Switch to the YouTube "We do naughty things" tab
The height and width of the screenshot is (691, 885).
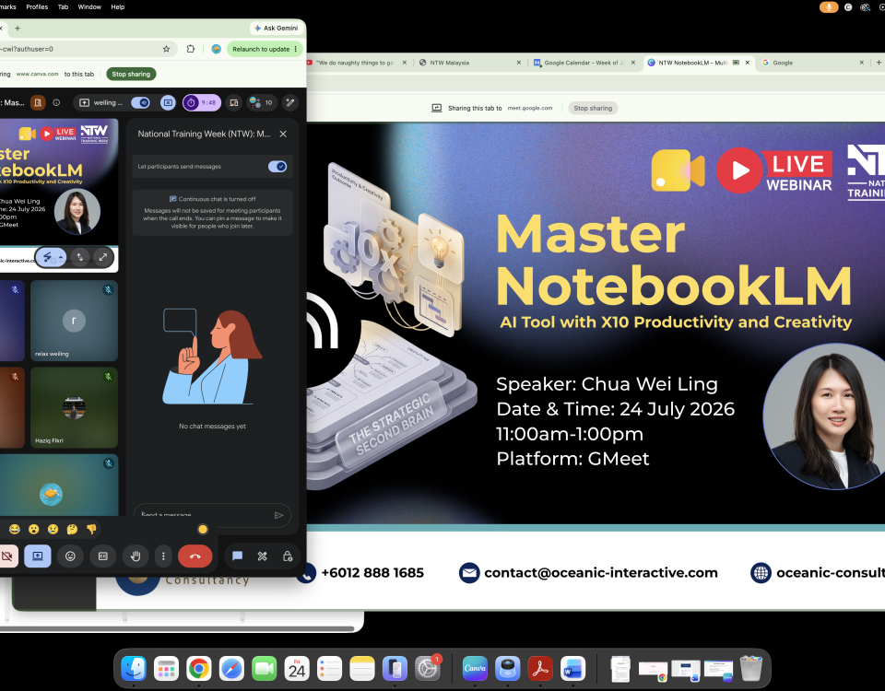(356, 63)
